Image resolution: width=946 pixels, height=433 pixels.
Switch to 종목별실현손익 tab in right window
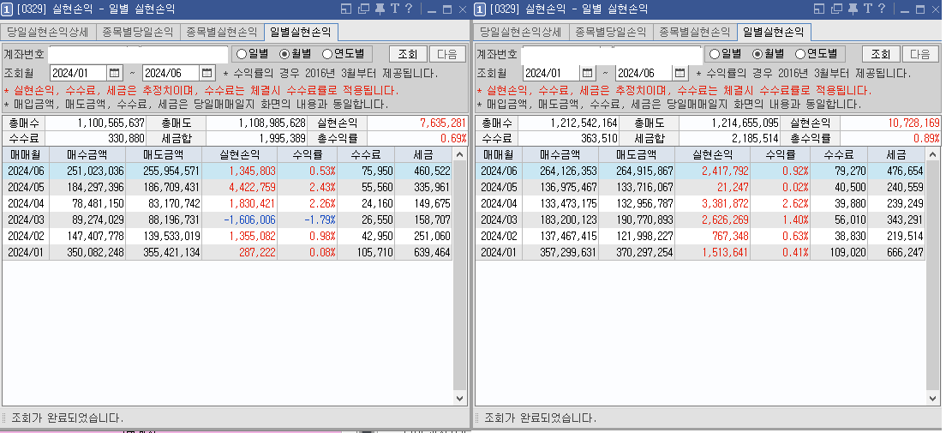pos(695,32)
